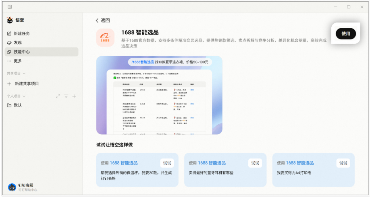Image resolution: width=370 pixels, height=197 pixels.
Task: Click the back chevron icon next to 返回
Action: [x=97, y=21]
